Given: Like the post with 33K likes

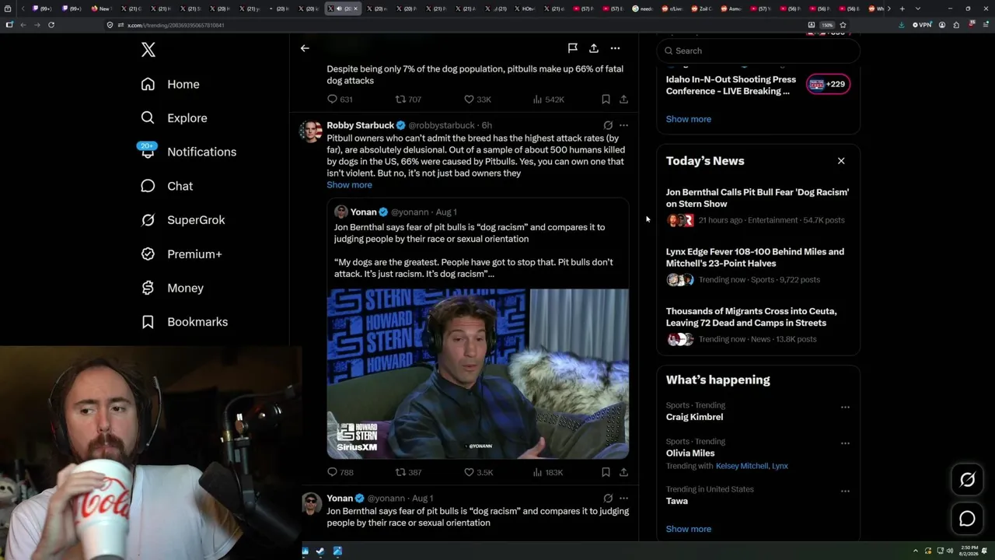Looking at the screenshot, I should 477,100.
